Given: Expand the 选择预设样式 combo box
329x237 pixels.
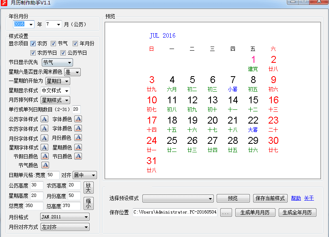Looking at the screenshot, I should pos(178,199).
